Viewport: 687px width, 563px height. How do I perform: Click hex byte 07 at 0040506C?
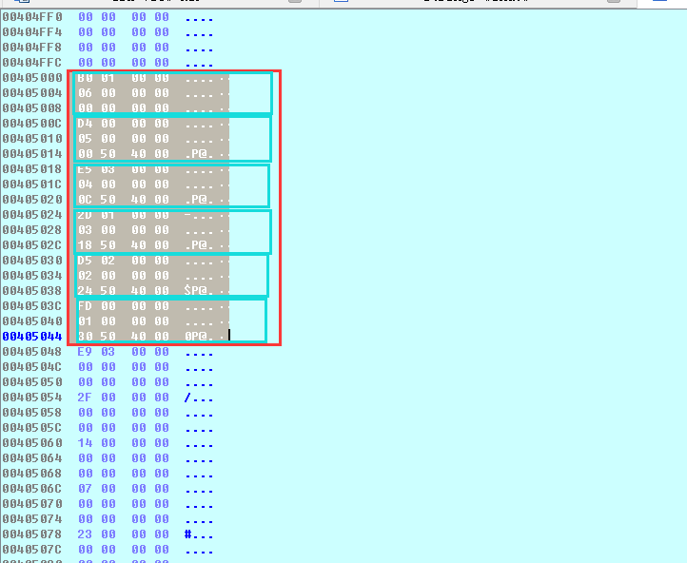85,489
